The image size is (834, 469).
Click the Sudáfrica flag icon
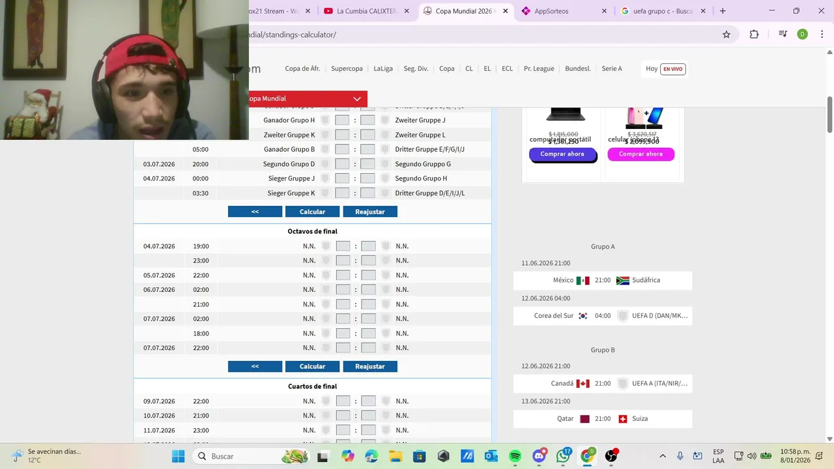click(x=623, y=281)
